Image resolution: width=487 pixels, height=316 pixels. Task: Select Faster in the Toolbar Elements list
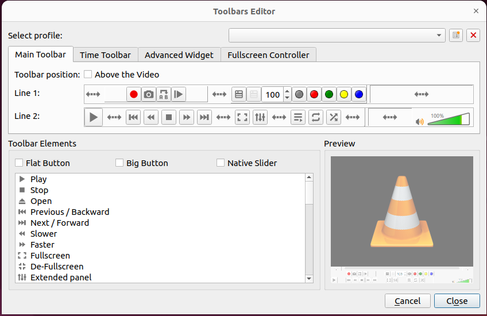click(160, 245)
